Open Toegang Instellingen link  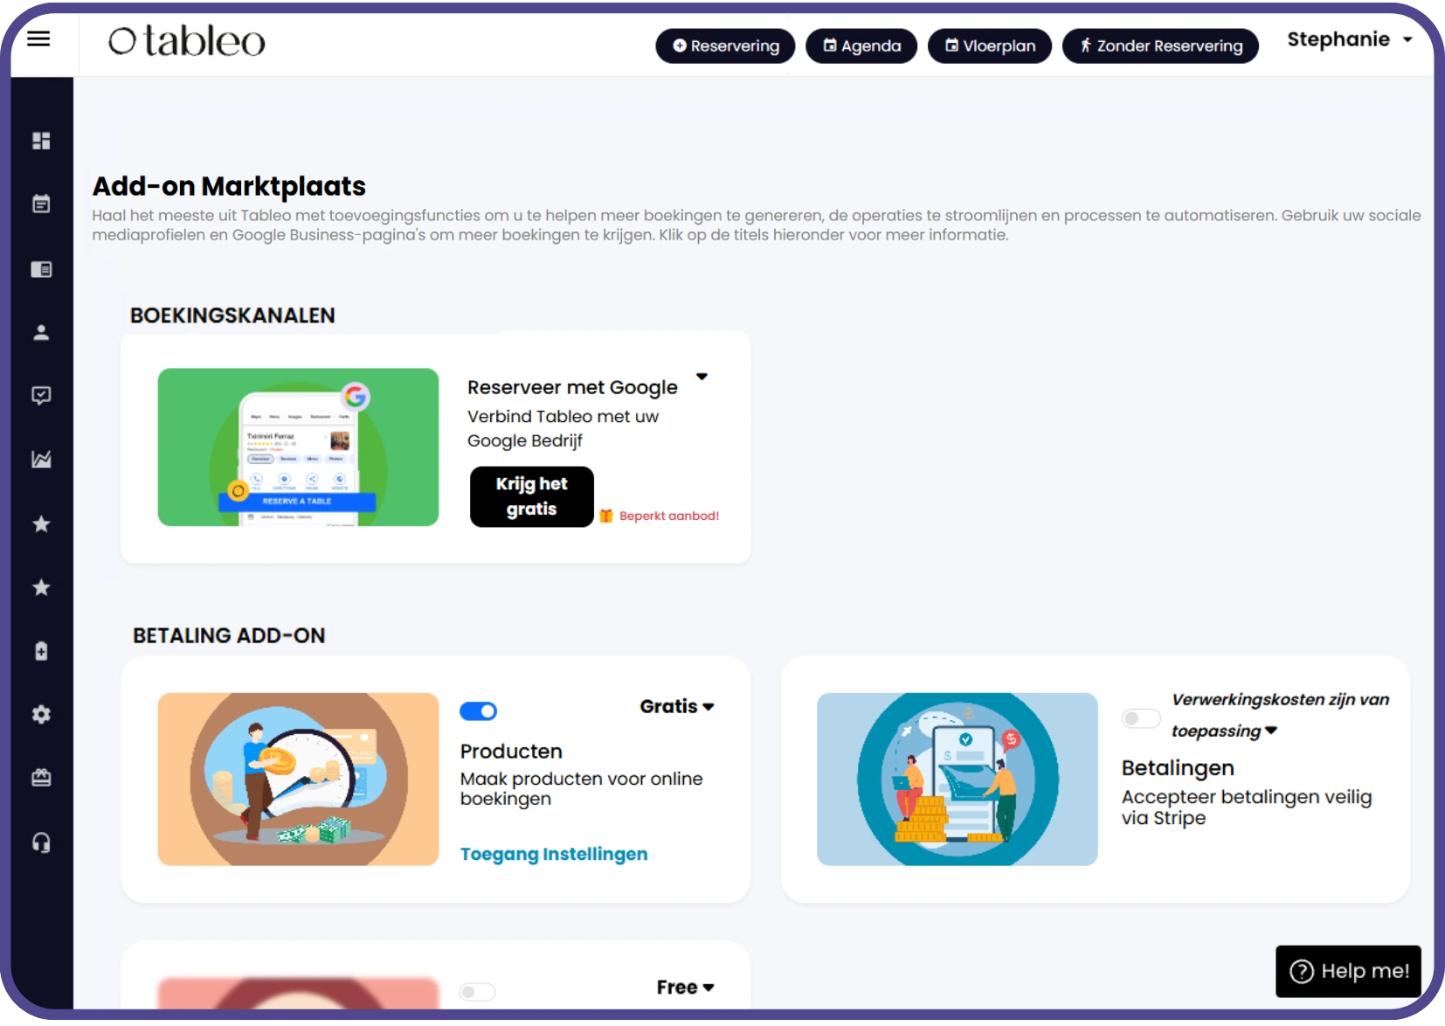pos(554,854)
